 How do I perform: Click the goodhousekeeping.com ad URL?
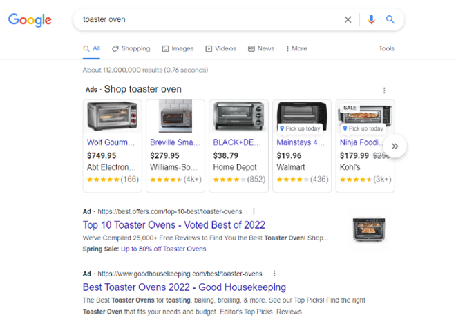tap(180, 274)
